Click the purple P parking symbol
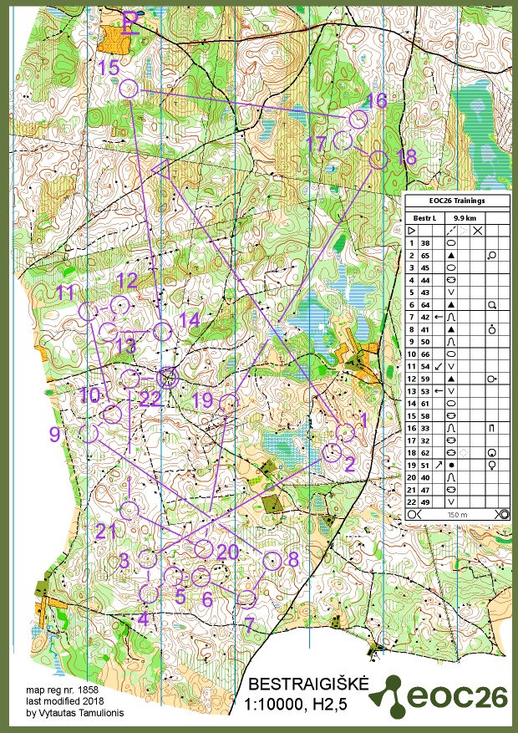This screenshot has width=518, height=733. click(x=130, y=21)
